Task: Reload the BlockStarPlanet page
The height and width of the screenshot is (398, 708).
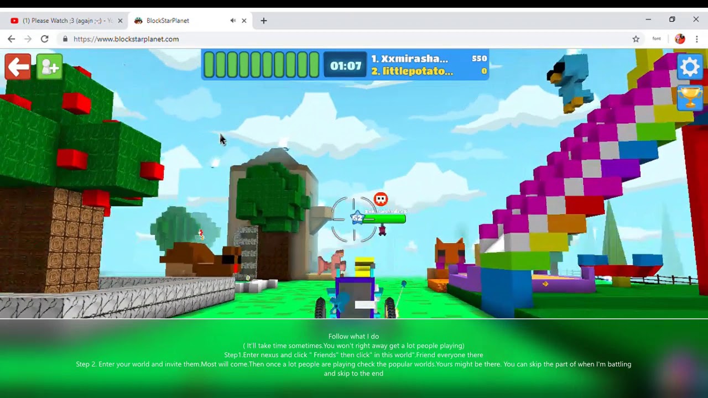Action: pos(45,39)
